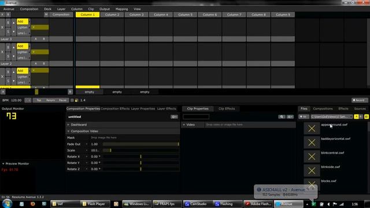Collapse the Composition Video section
Viewport: 370px width, 208px height.
tap(68, 131)
